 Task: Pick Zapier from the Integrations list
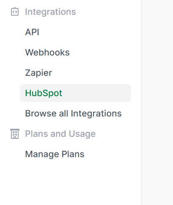coord(38,73)
